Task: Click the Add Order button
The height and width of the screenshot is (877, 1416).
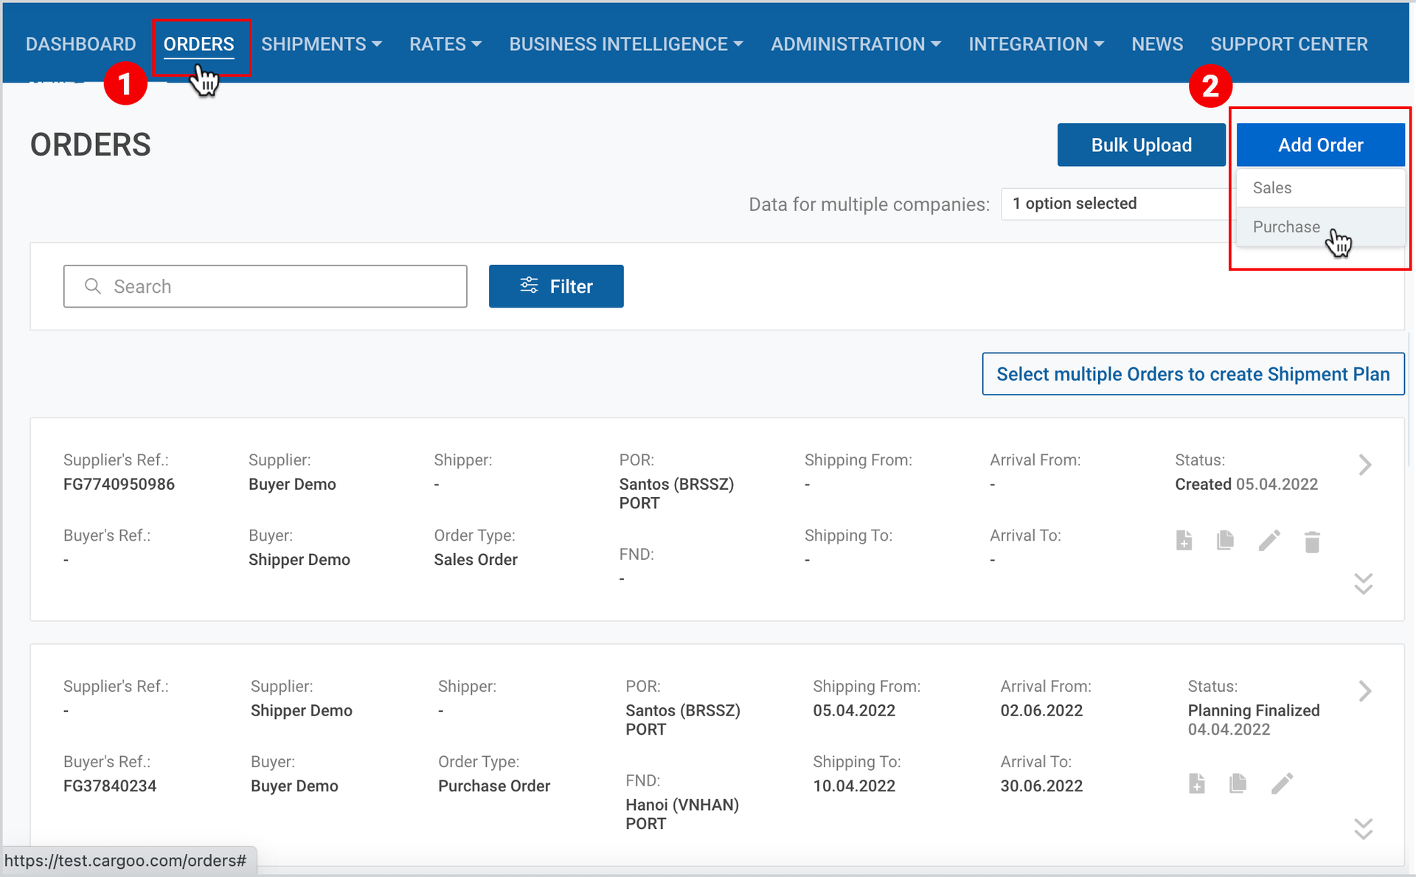Action: pos(1321,145)
